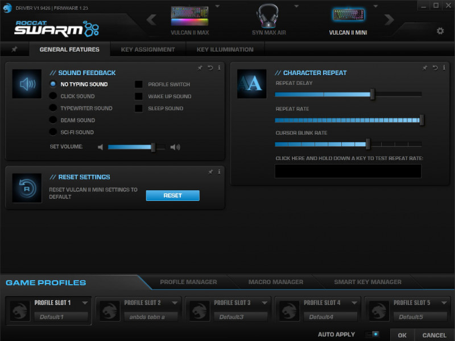The height and width of the screenshot is (341, 455).
Task: Click the ROCCAT Swarm logo
Action: point(56,28)
